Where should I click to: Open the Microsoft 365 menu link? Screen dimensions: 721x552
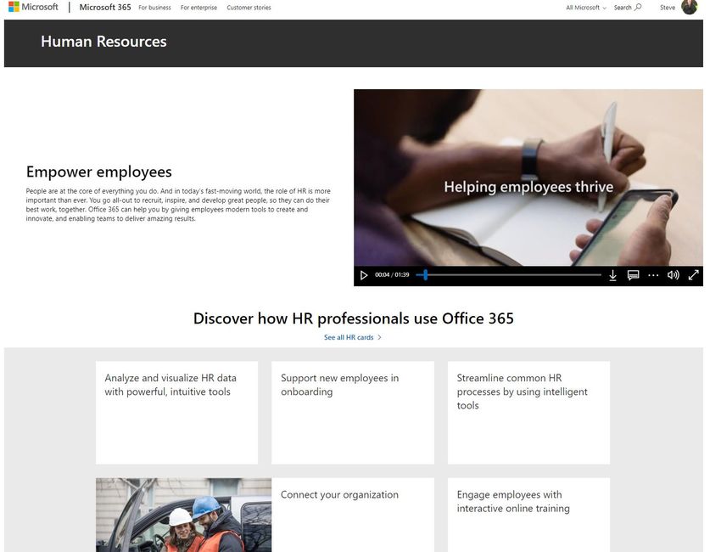click(105, 7)
